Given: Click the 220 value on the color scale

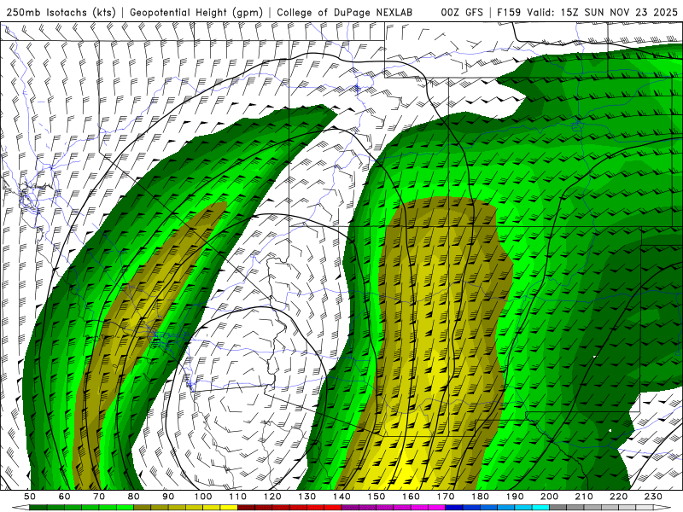Looking at the screenshot, I should pyautogui.click(x=618, y=497).
